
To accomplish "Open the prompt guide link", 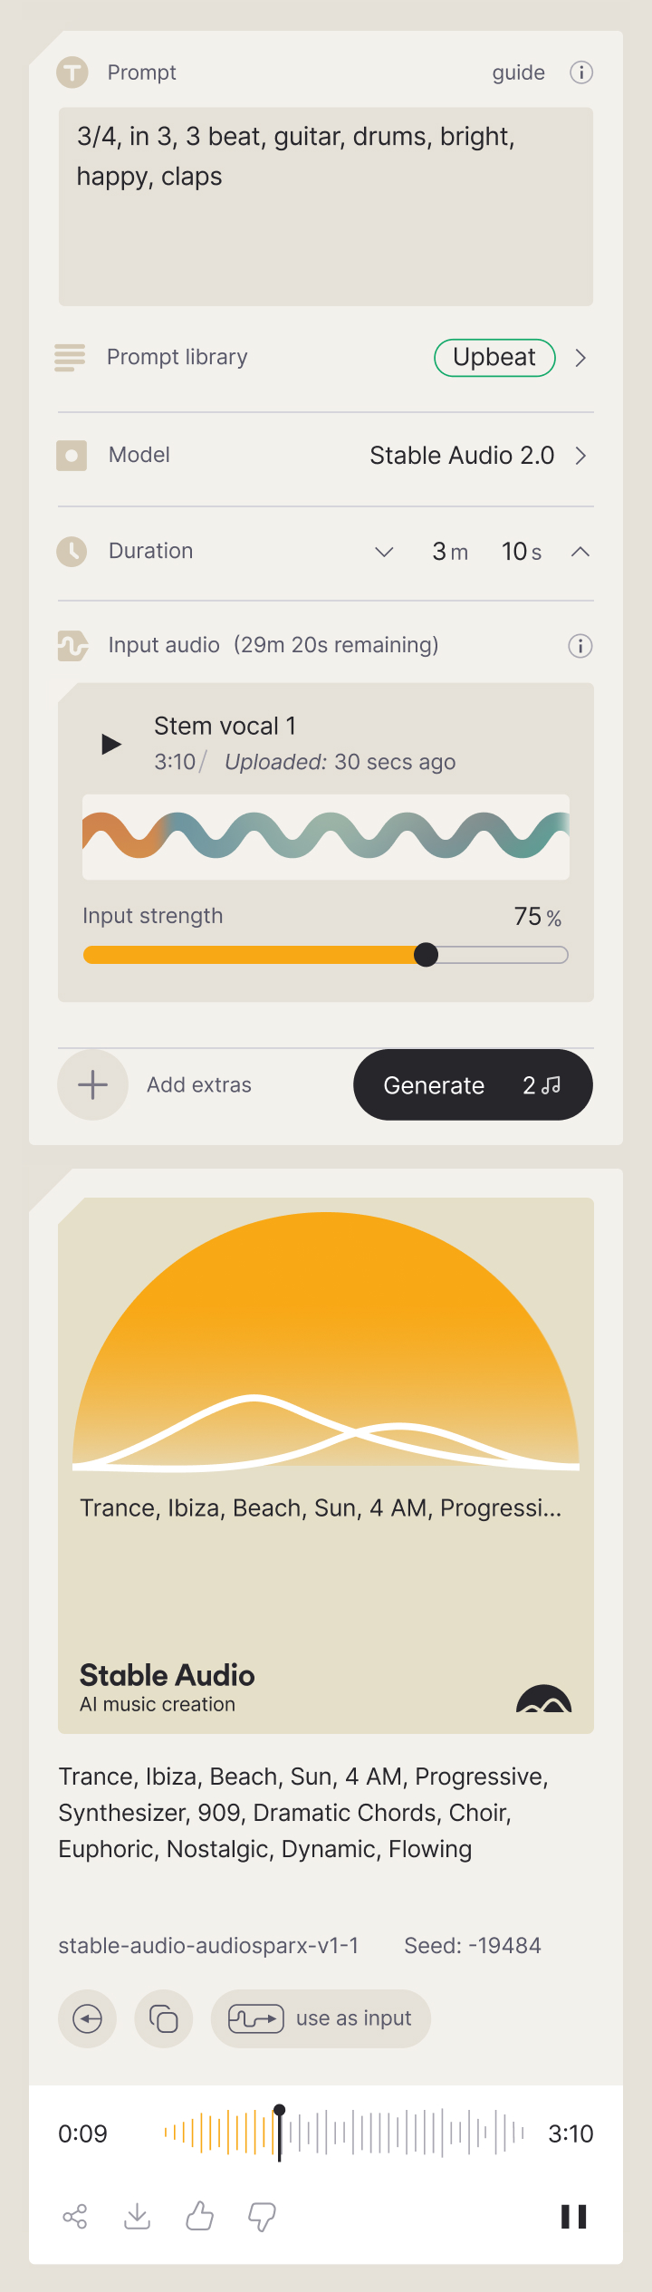I will [x=519, y=72].
